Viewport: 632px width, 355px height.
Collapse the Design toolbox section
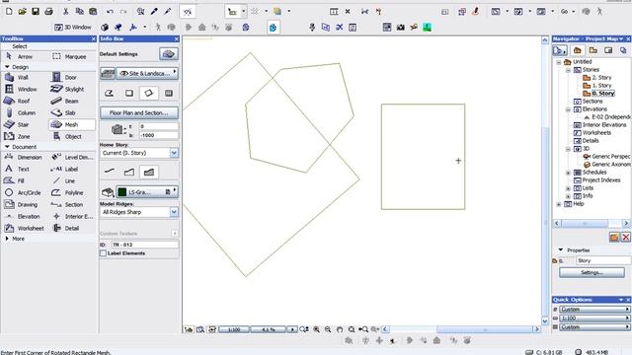click(7, 67)
